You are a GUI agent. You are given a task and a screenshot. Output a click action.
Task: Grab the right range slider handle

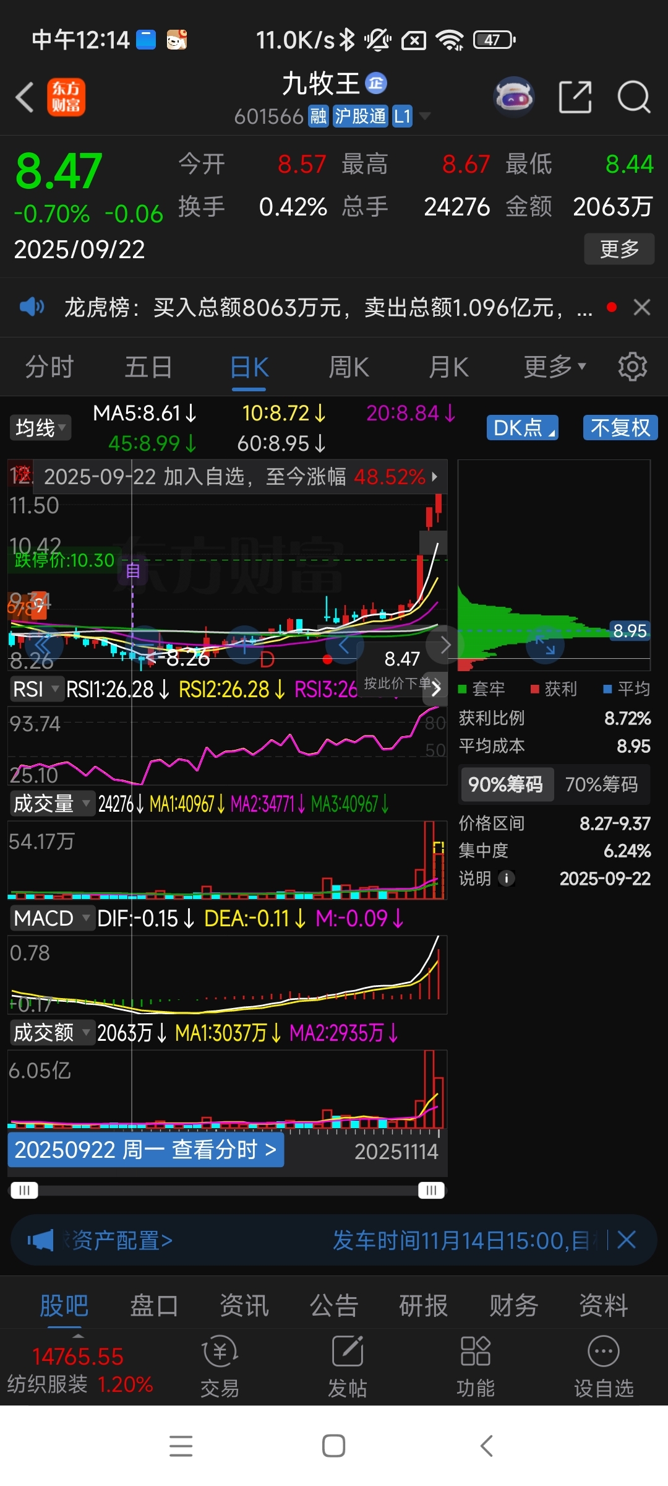pyautogui.click(x=431, y=1190)
